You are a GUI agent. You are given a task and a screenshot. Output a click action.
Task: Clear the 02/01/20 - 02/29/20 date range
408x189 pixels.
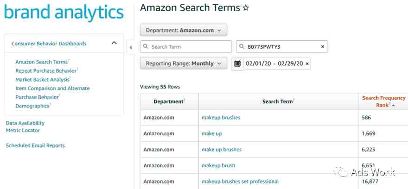307,63
